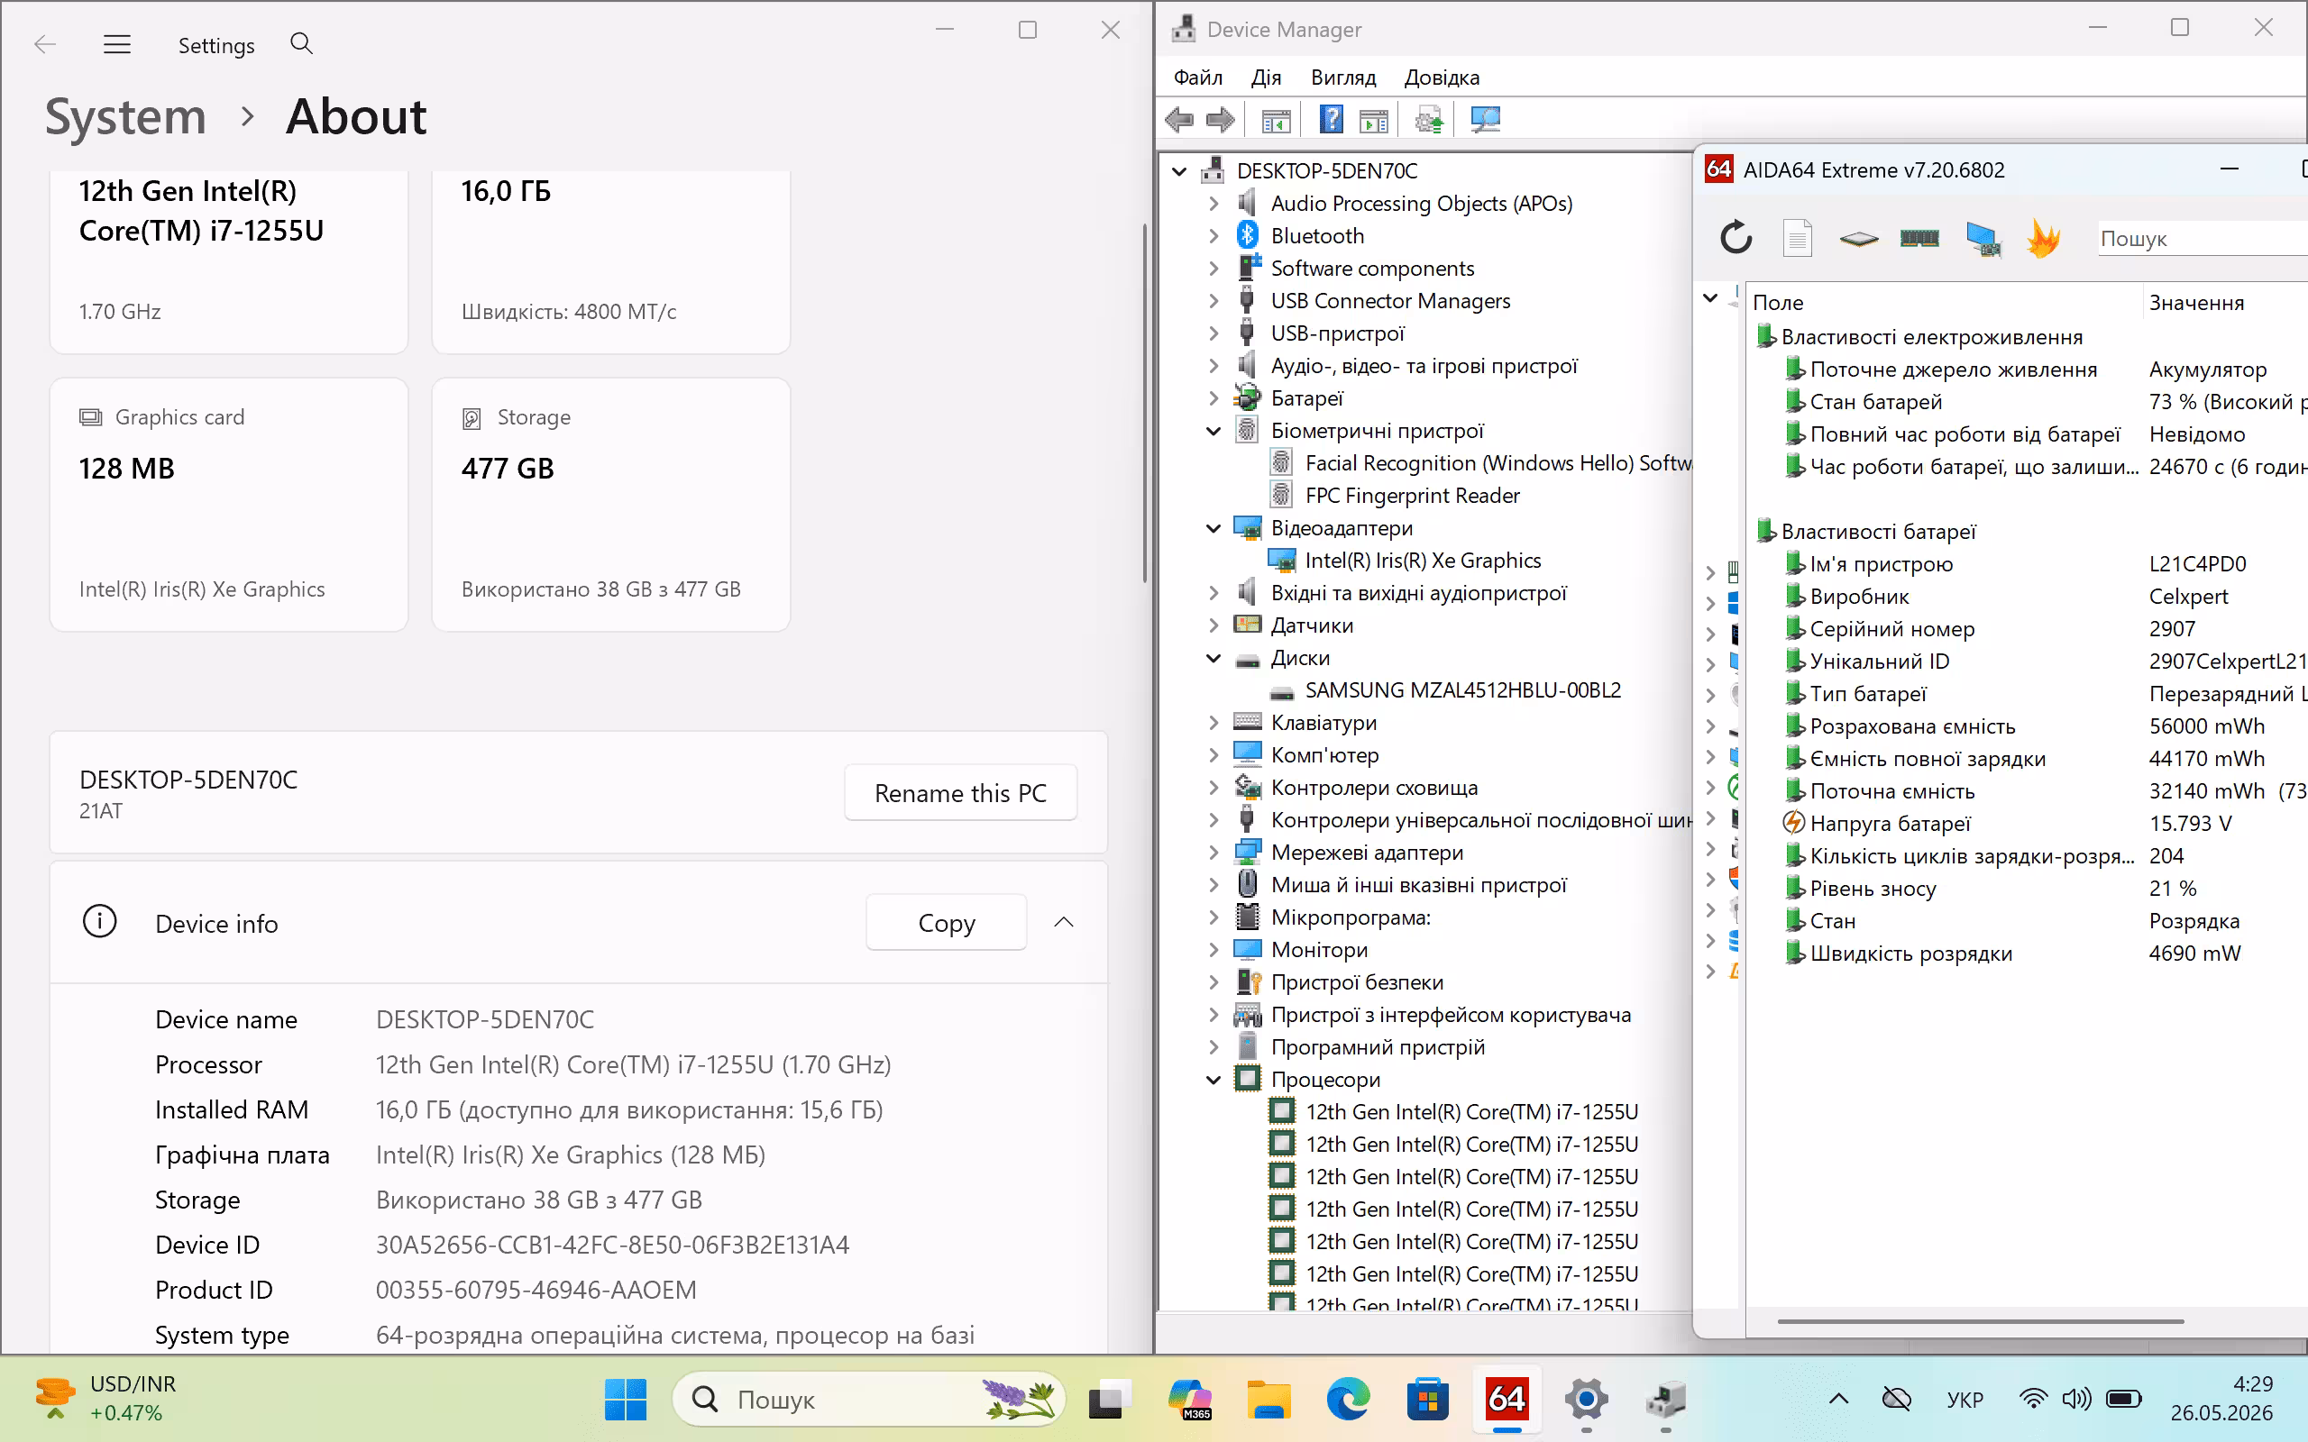The width and height of the screenshot is (2308, 1442).
Task: Expand the Мережеві адаптери node
Action: [1214, 853]
